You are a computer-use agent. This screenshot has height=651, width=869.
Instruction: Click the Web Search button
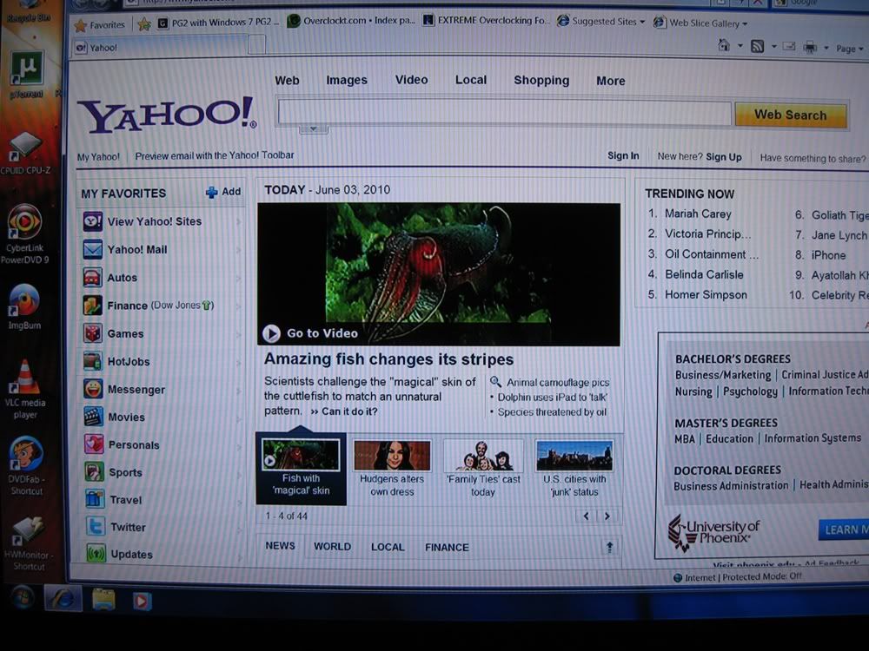790,115
